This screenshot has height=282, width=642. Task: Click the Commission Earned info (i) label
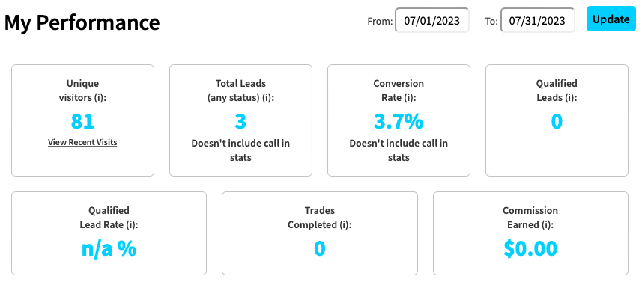point(544,225)
